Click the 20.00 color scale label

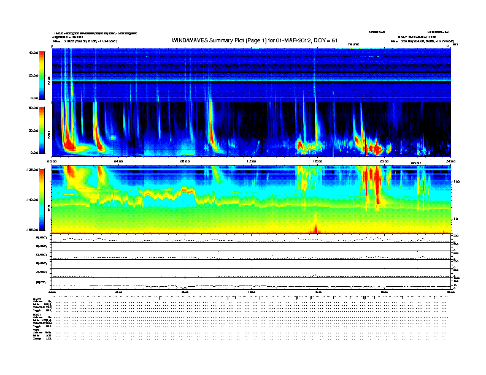33,75
